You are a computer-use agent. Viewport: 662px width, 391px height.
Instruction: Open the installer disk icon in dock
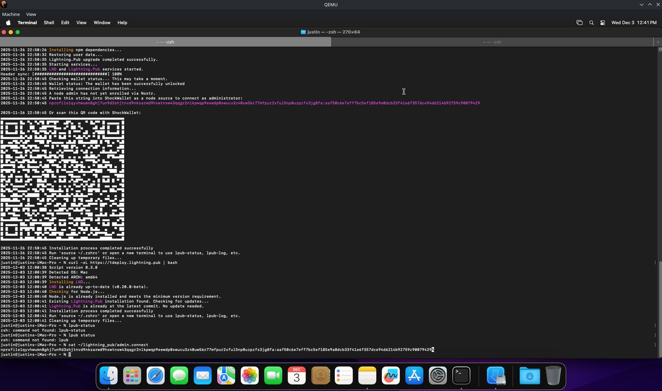(x=496, y=376)
